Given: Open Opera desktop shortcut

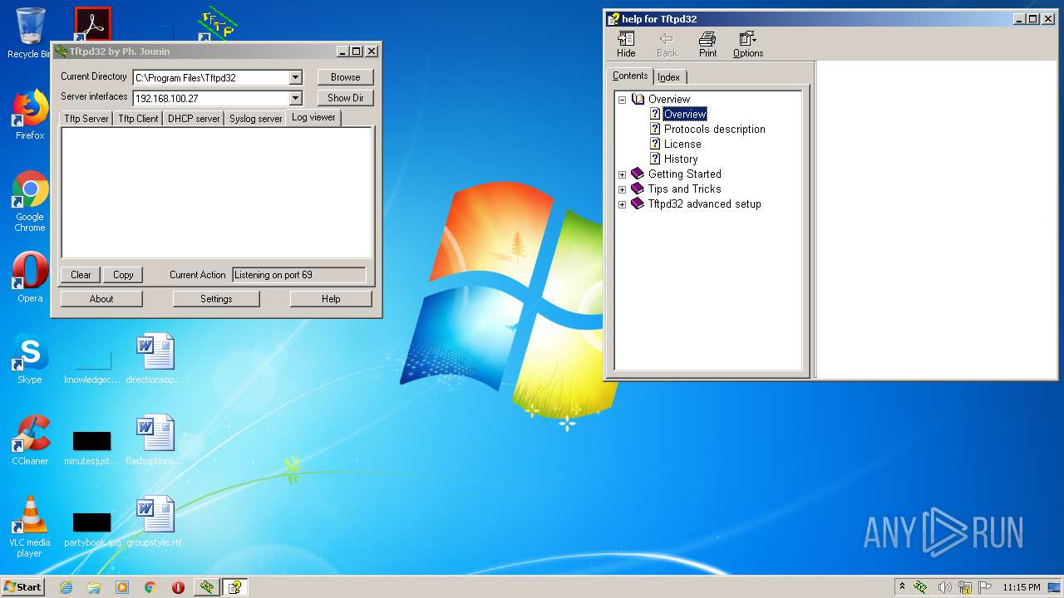Looking at the screenshot, I should point(30,277).
